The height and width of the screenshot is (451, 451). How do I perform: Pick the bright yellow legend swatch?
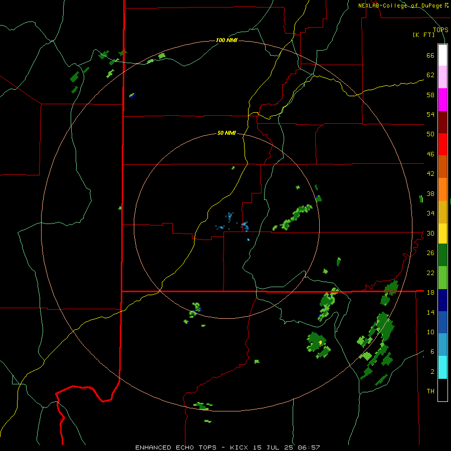442,234
